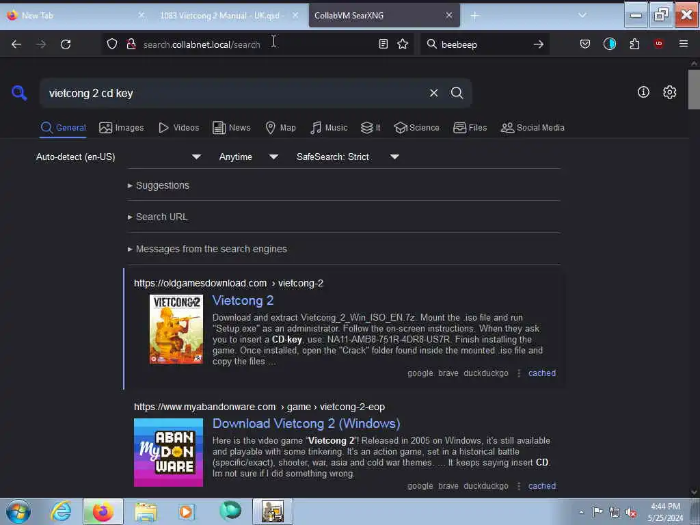This screenshot has width=700, height=525.
Task: Open cached version of oldgamesdownload result
Action: click(542, 373)
